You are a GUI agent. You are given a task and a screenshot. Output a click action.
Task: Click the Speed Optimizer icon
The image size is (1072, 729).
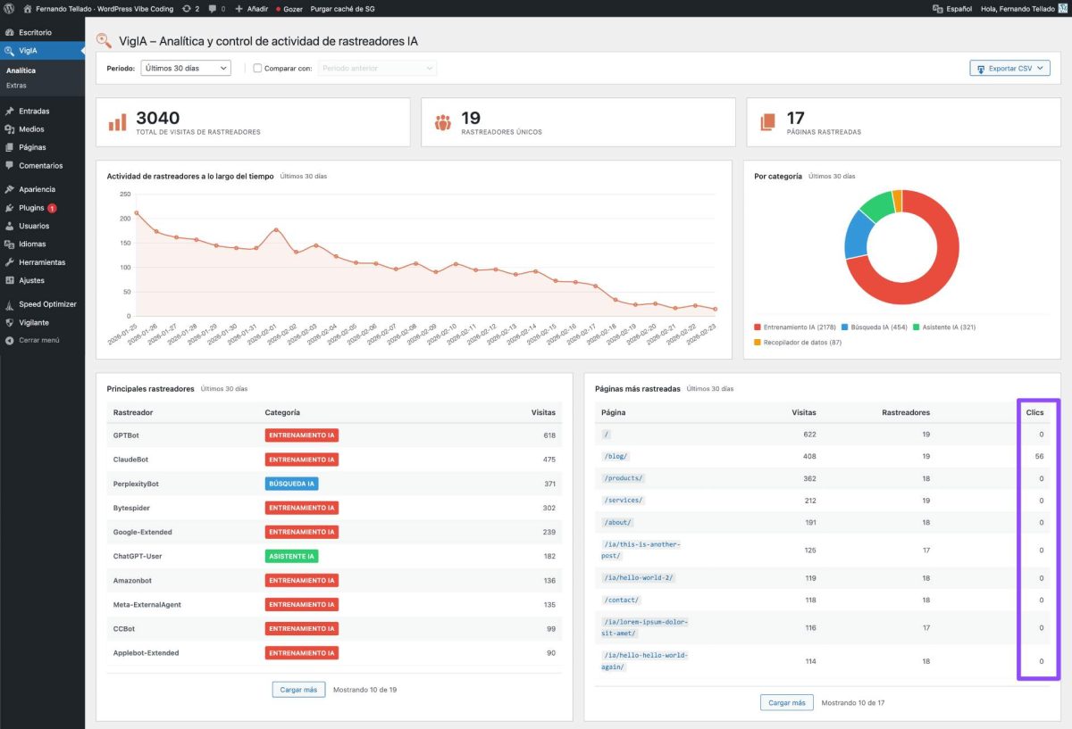tap(10, 304)
